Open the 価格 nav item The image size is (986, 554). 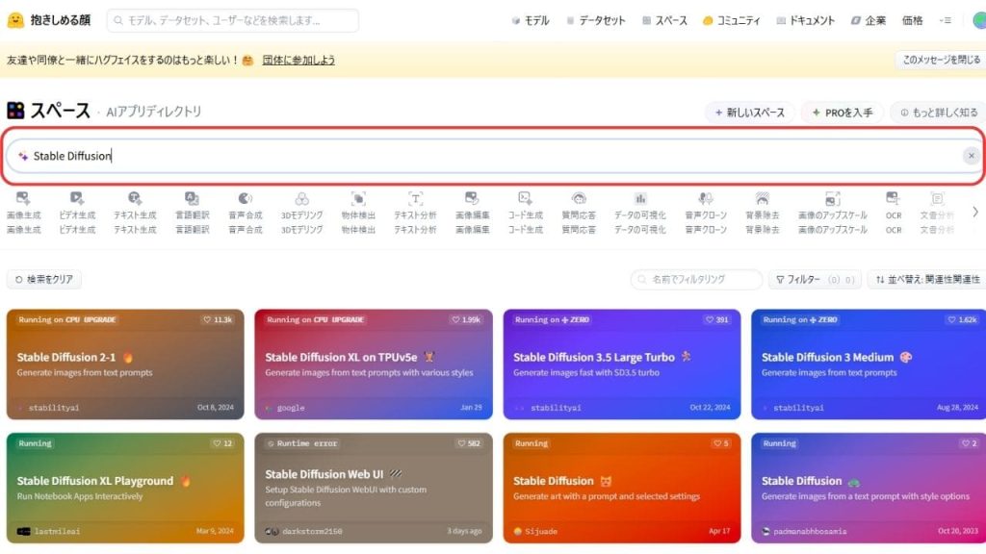click(x=913, y=21)
